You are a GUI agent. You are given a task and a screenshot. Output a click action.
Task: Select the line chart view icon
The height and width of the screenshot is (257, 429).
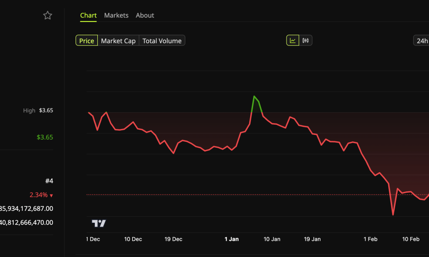coord(293,40)
